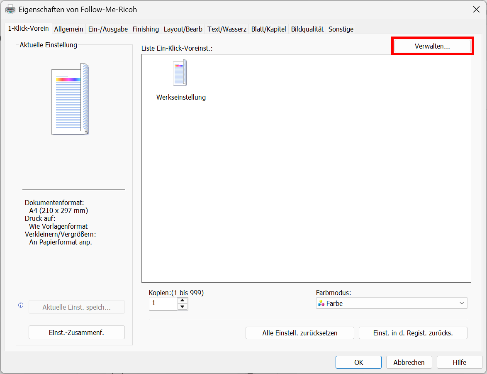This screenshot has height=374, width=487.
Task: Confirm the dialog with OK
Action: pos(358,362)
